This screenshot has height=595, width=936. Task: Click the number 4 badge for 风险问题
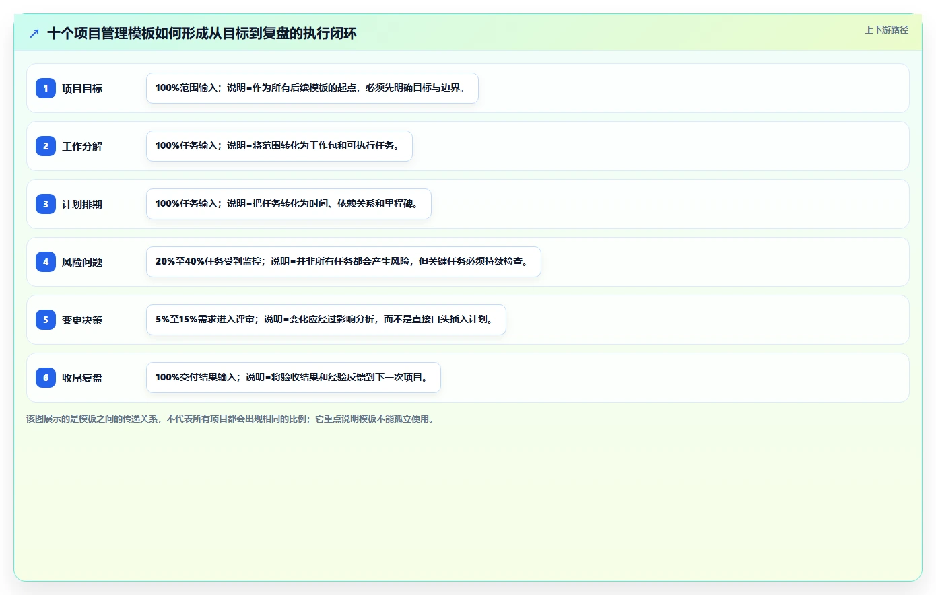tap(46, 262)
